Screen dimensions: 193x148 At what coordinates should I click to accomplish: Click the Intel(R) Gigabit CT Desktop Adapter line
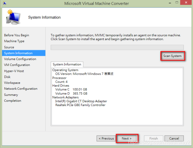point(81,101)
